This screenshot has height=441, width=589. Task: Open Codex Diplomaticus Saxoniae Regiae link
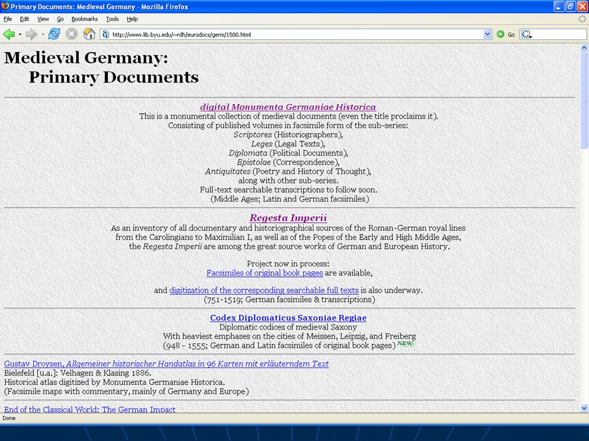click(288, 318)
